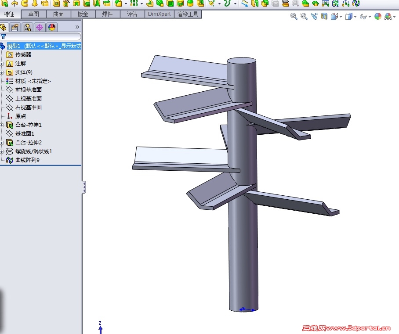Open the ConfigurationManager panel tab
This screenshot has height=334, width=399.
click(x=27, y=27)
